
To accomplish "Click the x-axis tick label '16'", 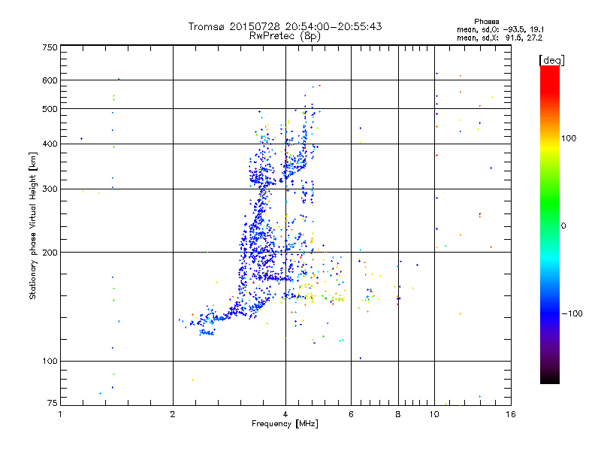I will tap(511, 414).
